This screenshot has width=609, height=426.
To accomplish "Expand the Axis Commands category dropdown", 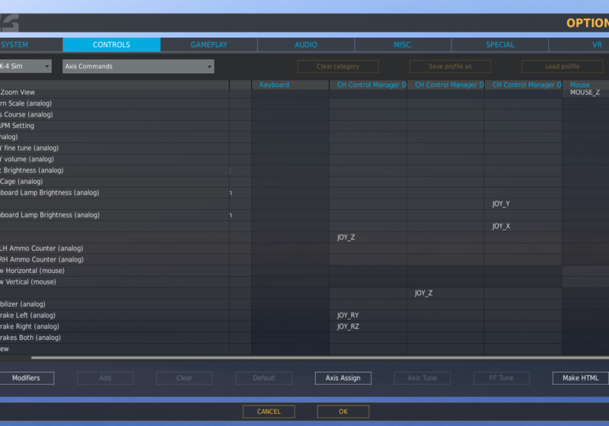I will 138,66.
